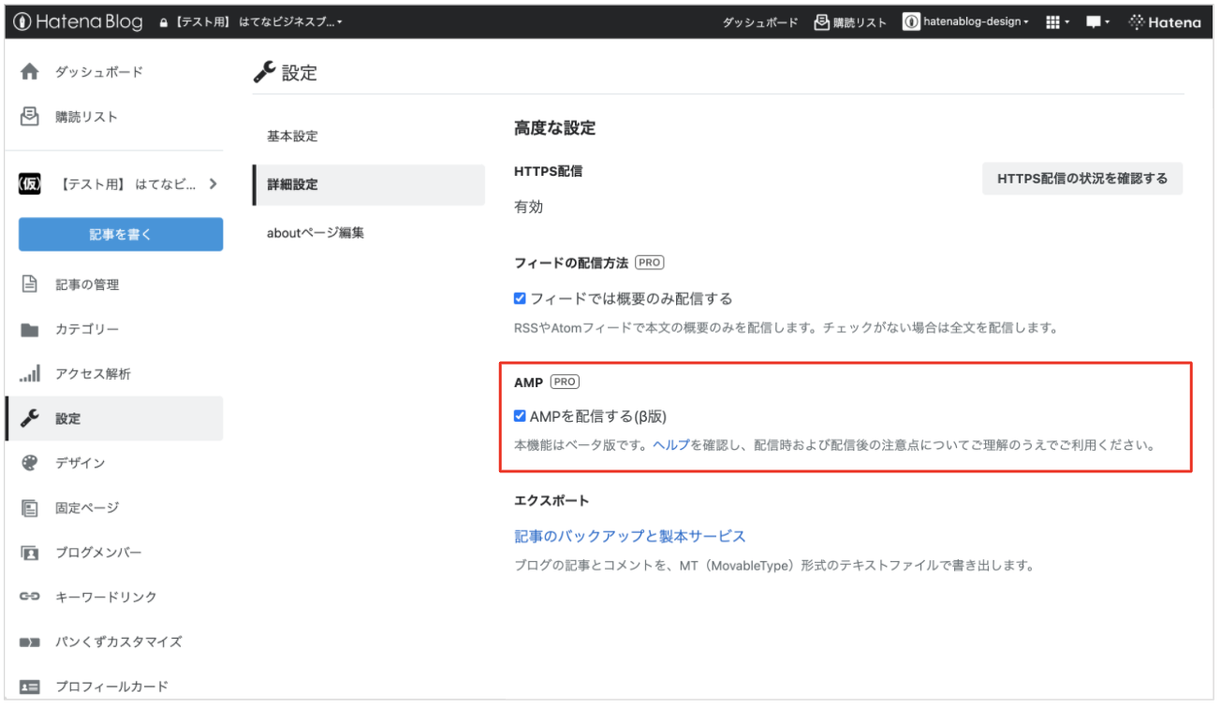Toggle the AMPを配信する(β版) checkbox
Screen dimensions: 1221x707
pos(521,416)
